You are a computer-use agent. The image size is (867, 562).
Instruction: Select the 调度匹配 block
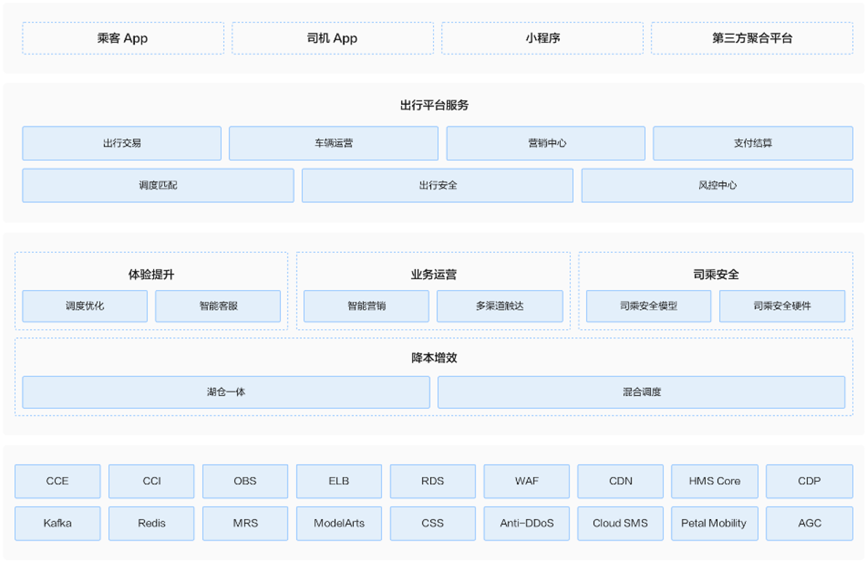pos(158,186)
